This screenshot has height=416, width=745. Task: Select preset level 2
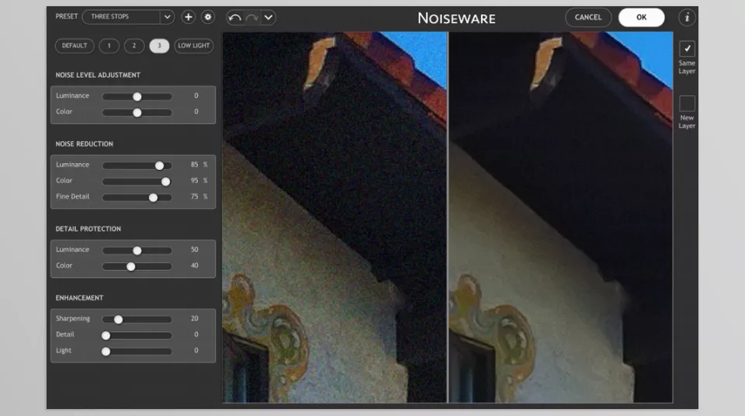click(134, 46)
